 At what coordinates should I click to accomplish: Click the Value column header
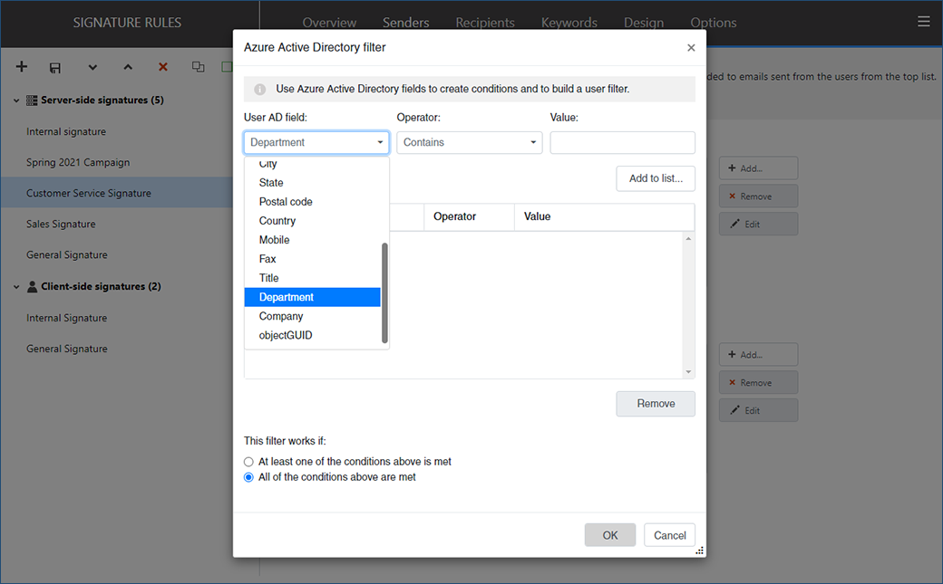tap(604, 217)
